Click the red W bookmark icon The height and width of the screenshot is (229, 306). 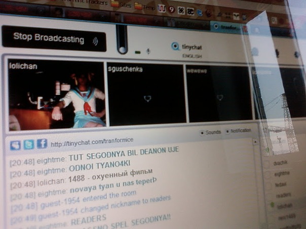tap(162, 8)
